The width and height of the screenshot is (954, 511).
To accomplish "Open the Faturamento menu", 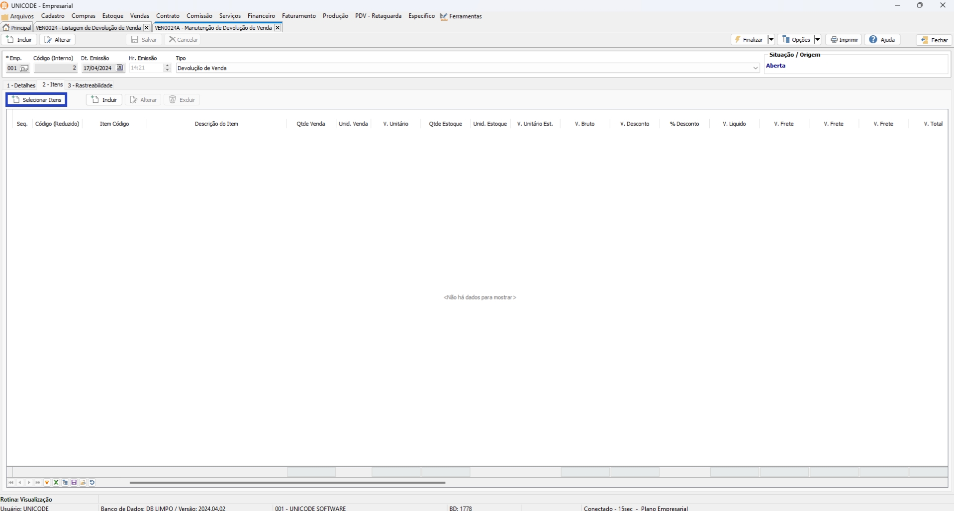I will pyautogui.click(x=298, y=16).
